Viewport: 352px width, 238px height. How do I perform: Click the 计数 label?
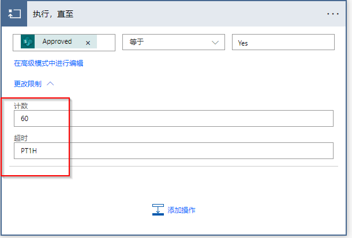[21, 106]
